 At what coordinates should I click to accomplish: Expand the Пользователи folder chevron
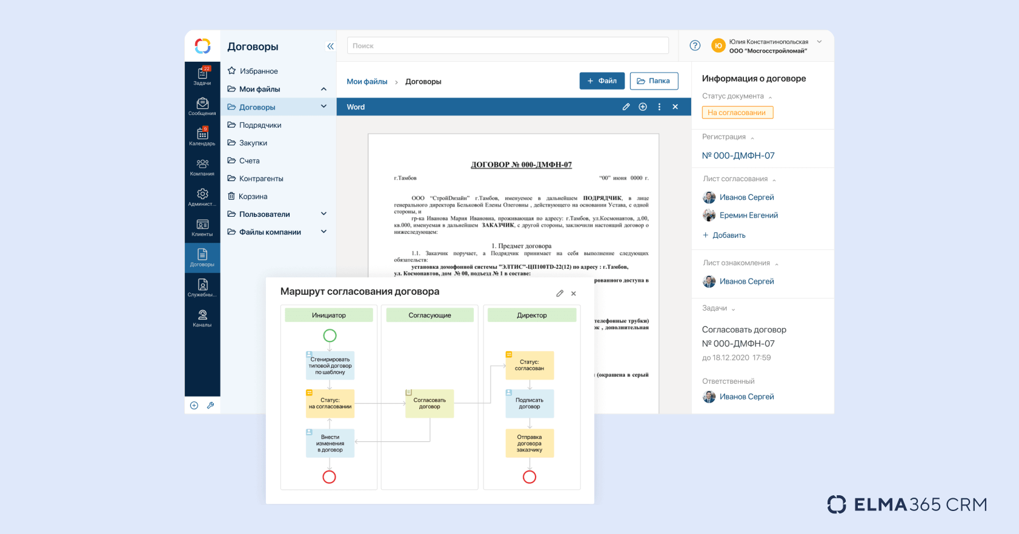tap(324, 214)
